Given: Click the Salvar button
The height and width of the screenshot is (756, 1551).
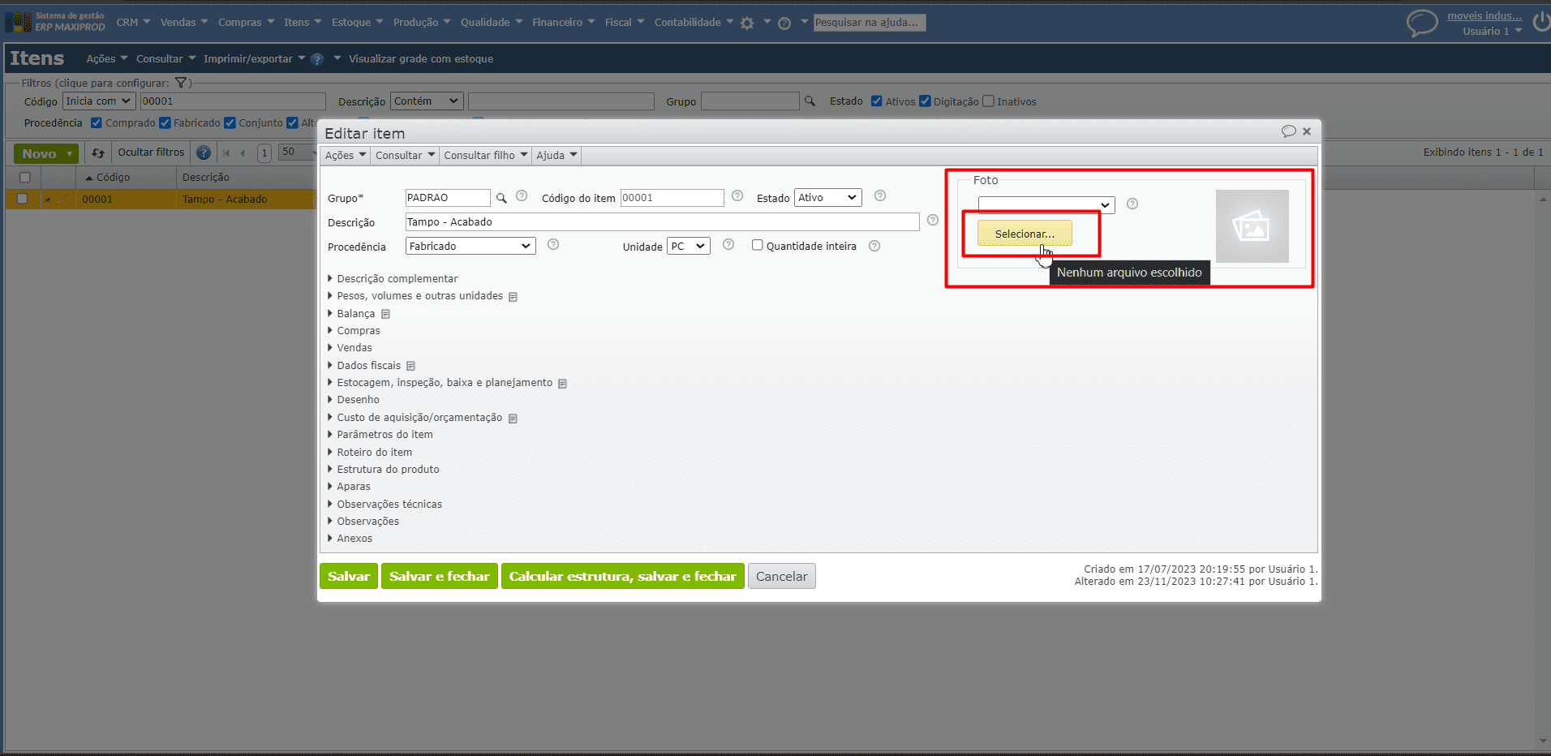Looking at the screenshot, I should pyautogui.click(x=349, y=576).
